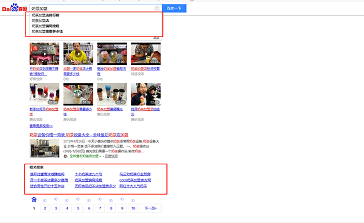Image resolution: width=364 pixels, height=223 pixels.
Task: Open image search via camera icon
Action: (x=157, y=8)
